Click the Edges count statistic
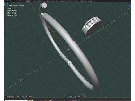This screenshot has height=101, width=135. click(12, 12)
